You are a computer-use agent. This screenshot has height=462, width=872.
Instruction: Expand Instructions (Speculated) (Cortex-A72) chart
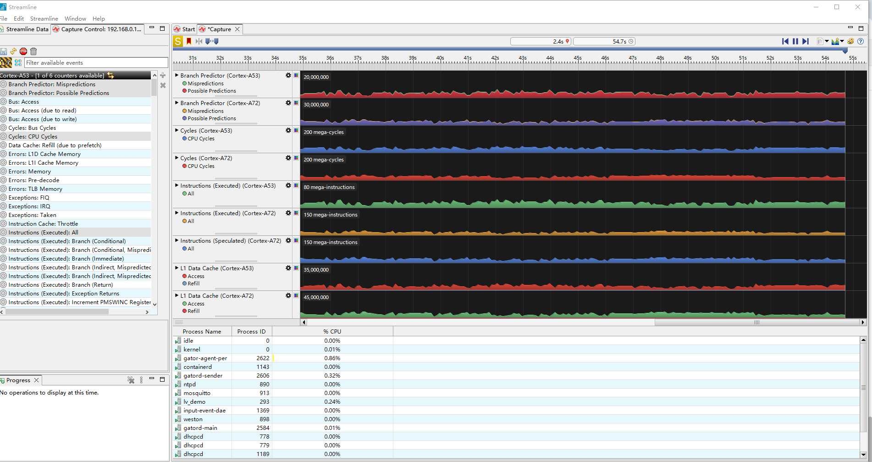point(177,241)
